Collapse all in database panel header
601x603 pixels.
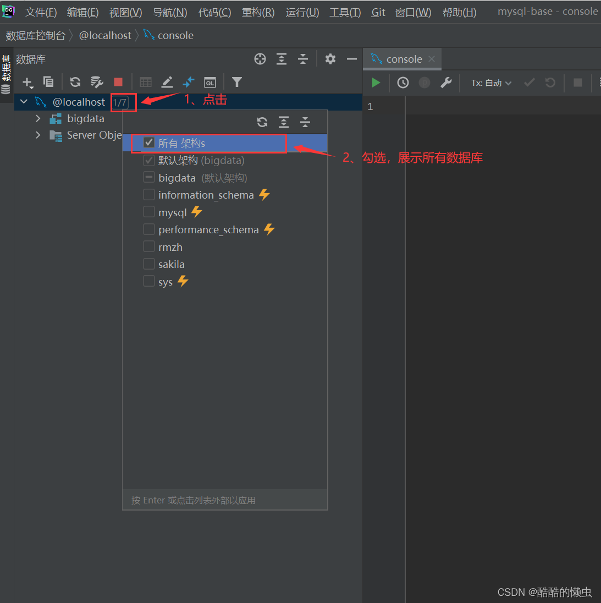(x=303, y=59)
